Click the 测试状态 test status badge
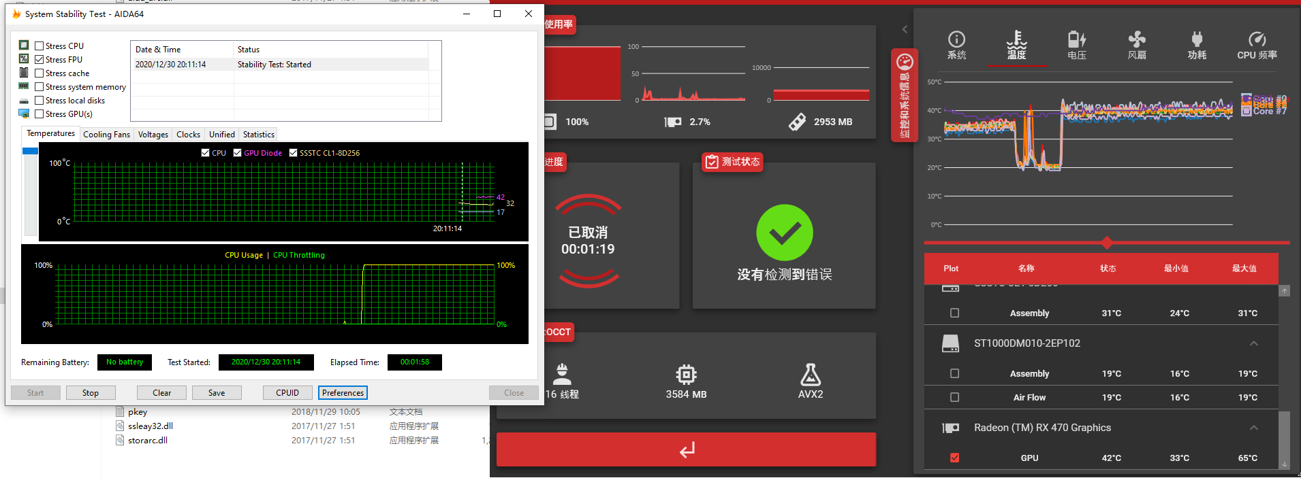Image resolution: width=1301 pixels, height=478 pixels. tap(733, 162)
